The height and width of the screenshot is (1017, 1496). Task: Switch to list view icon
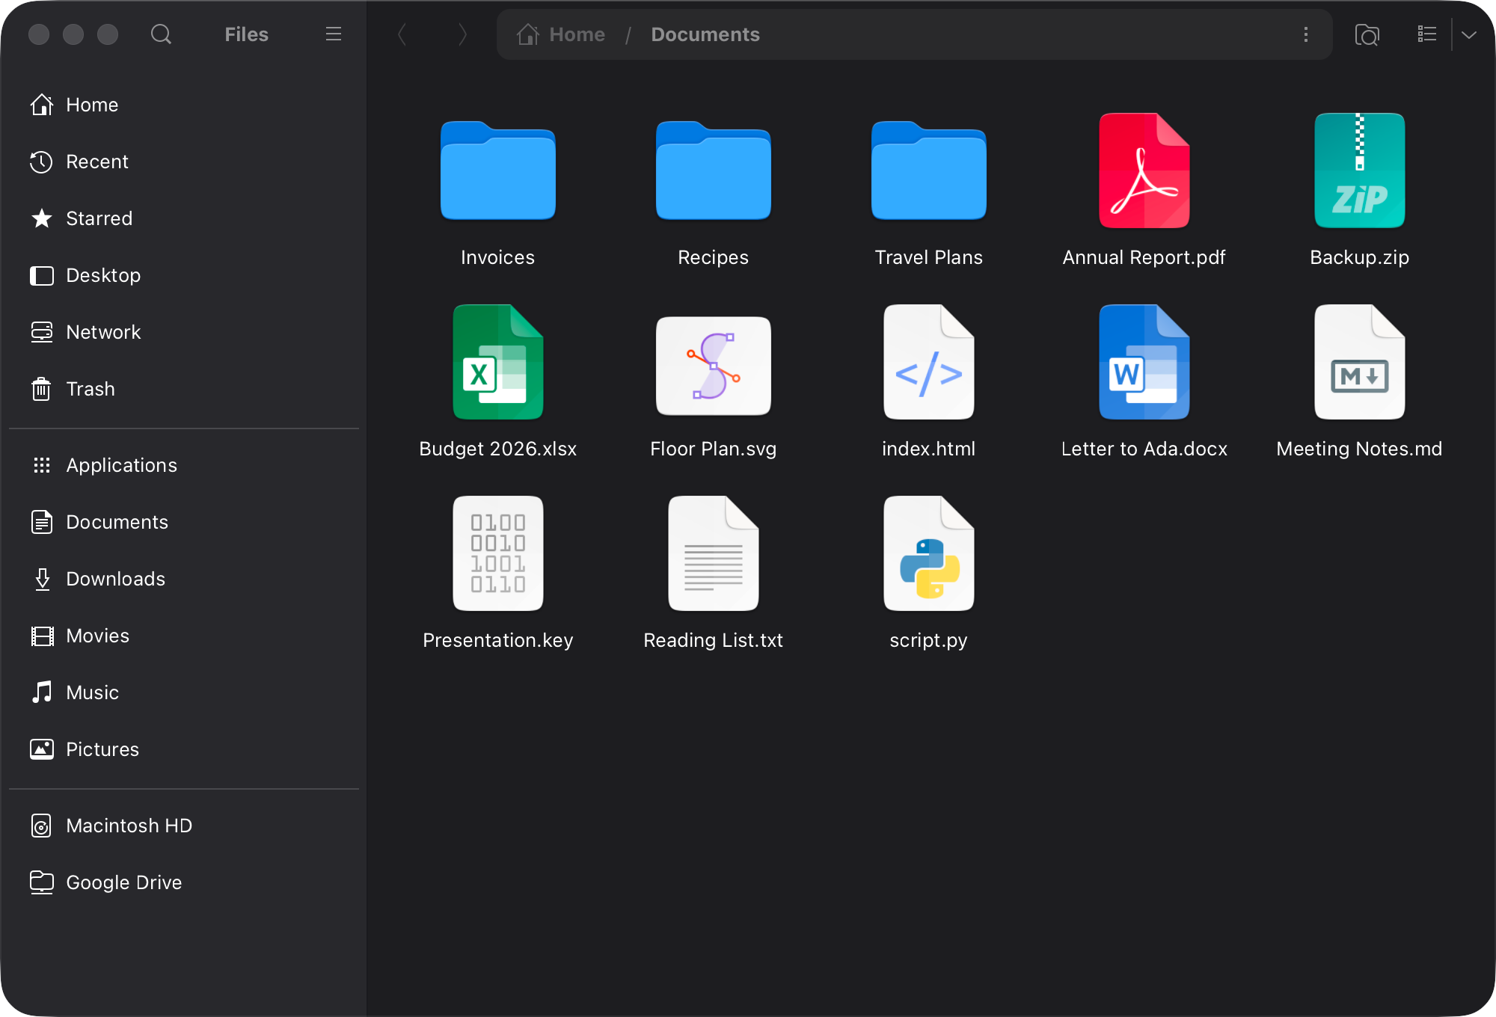pyautogui.click(x=1427, y=34)
